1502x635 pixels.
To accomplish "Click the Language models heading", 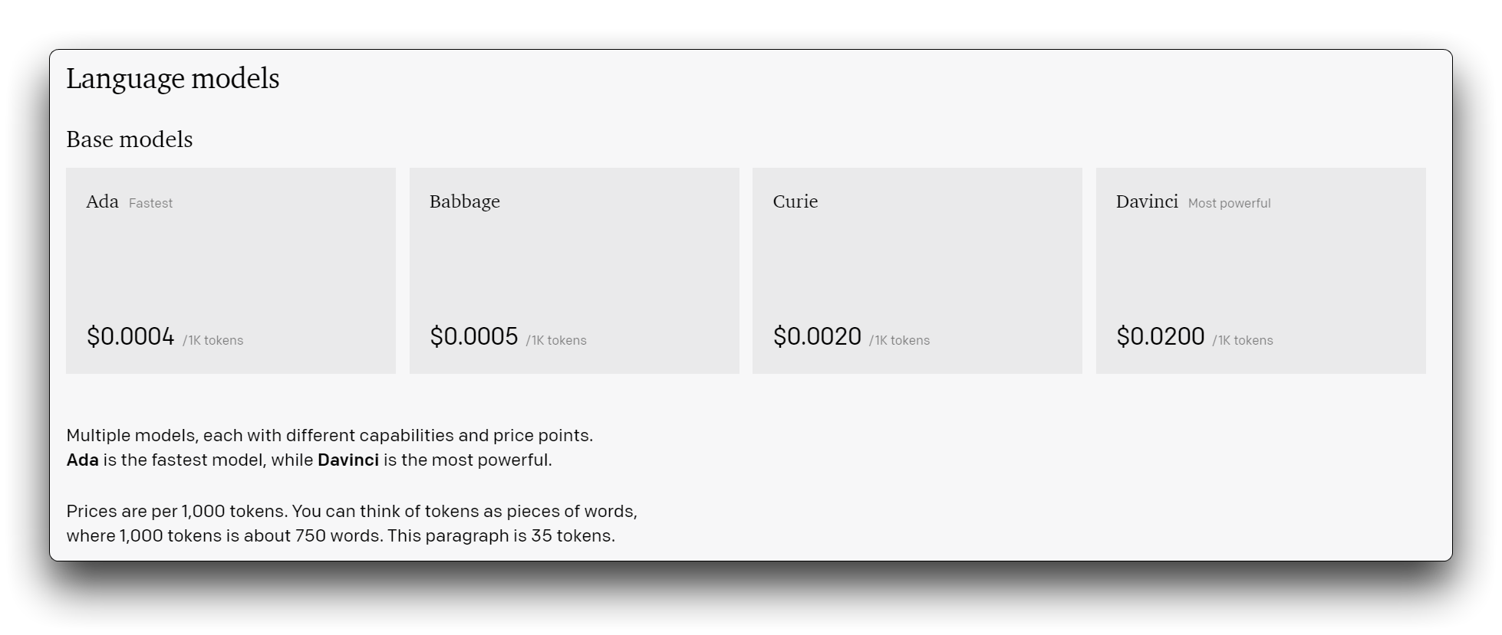I will coord(173,79).
